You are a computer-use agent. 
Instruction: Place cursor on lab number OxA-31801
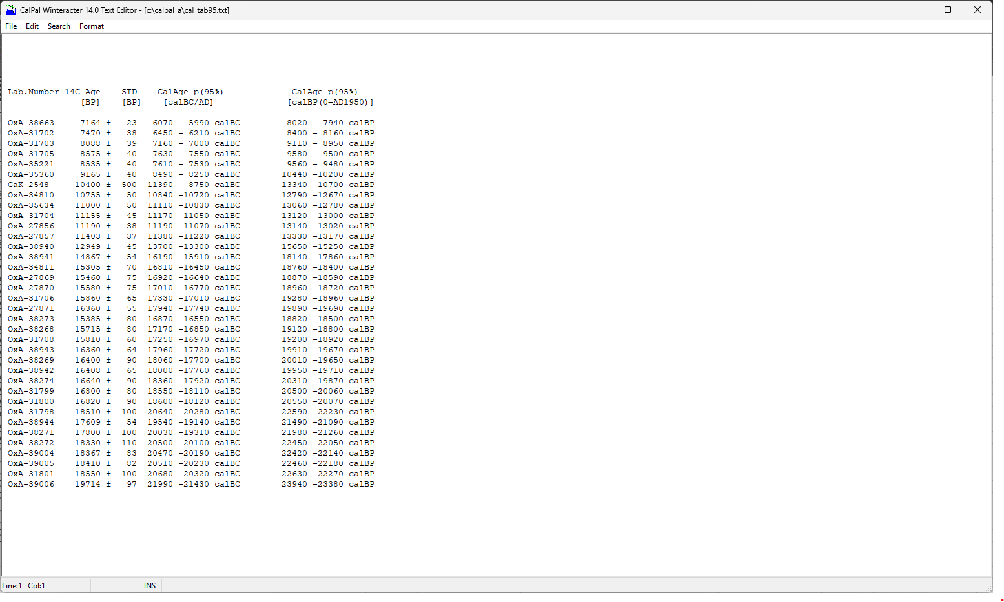[31, 474]
